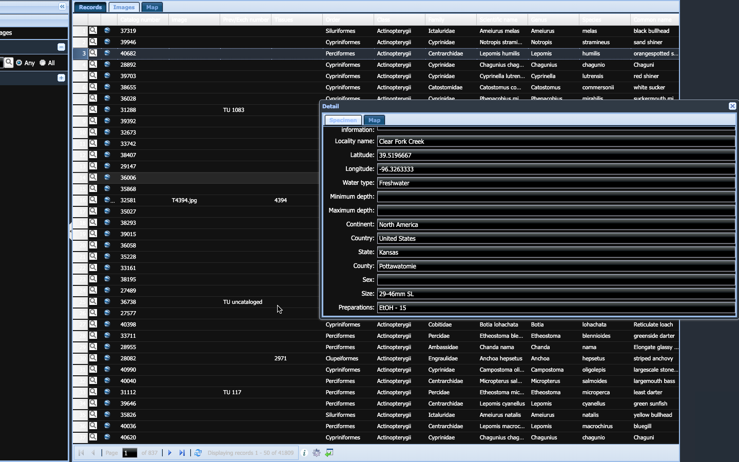Viewport: 739px width, 462px height.
Task: Open the Map tab in Detail panel
Action: (x=375, y=120)
